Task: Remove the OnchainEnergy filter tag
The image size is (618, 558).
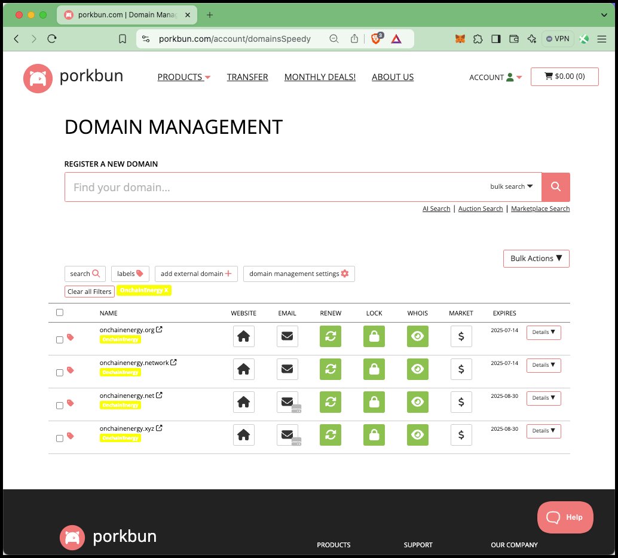Action: (144, 290)
